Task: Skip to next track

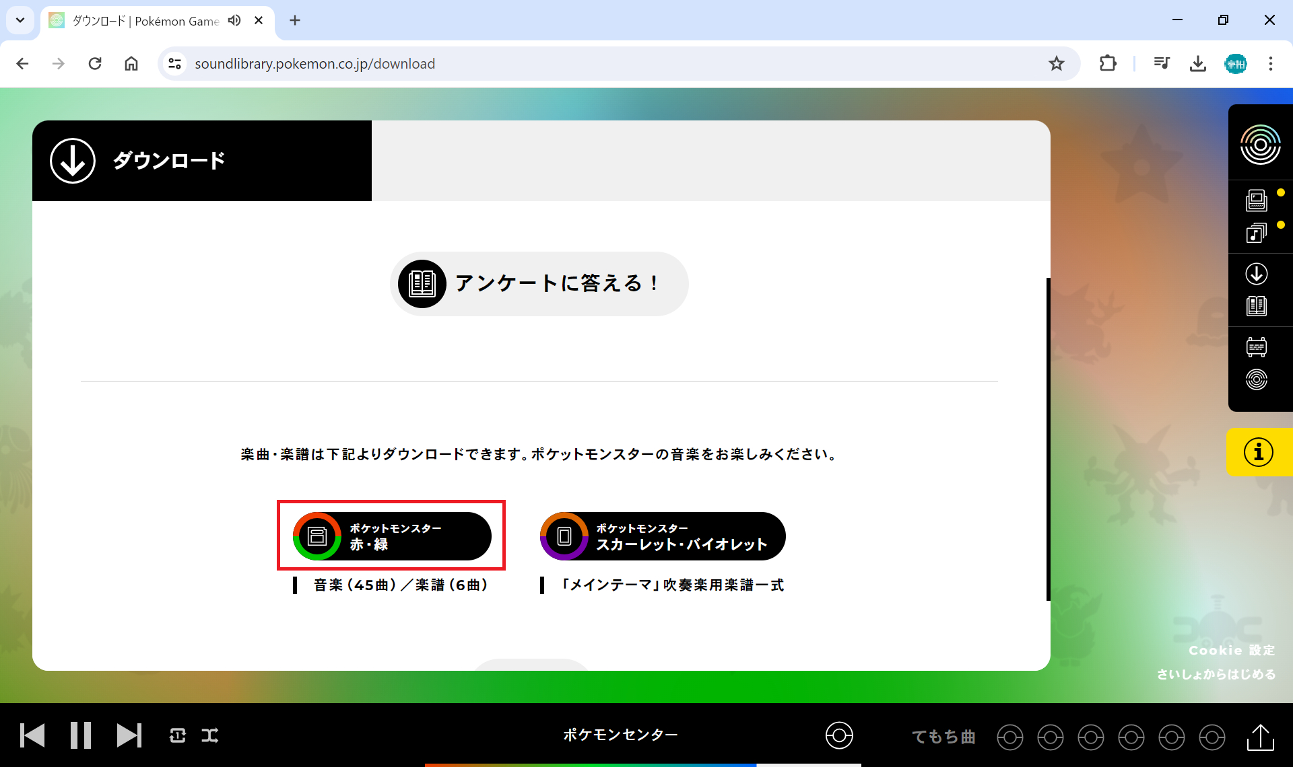Action: pos(129,735)
